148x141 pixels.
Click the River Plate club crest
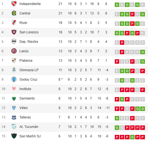[x=14, y=23]
